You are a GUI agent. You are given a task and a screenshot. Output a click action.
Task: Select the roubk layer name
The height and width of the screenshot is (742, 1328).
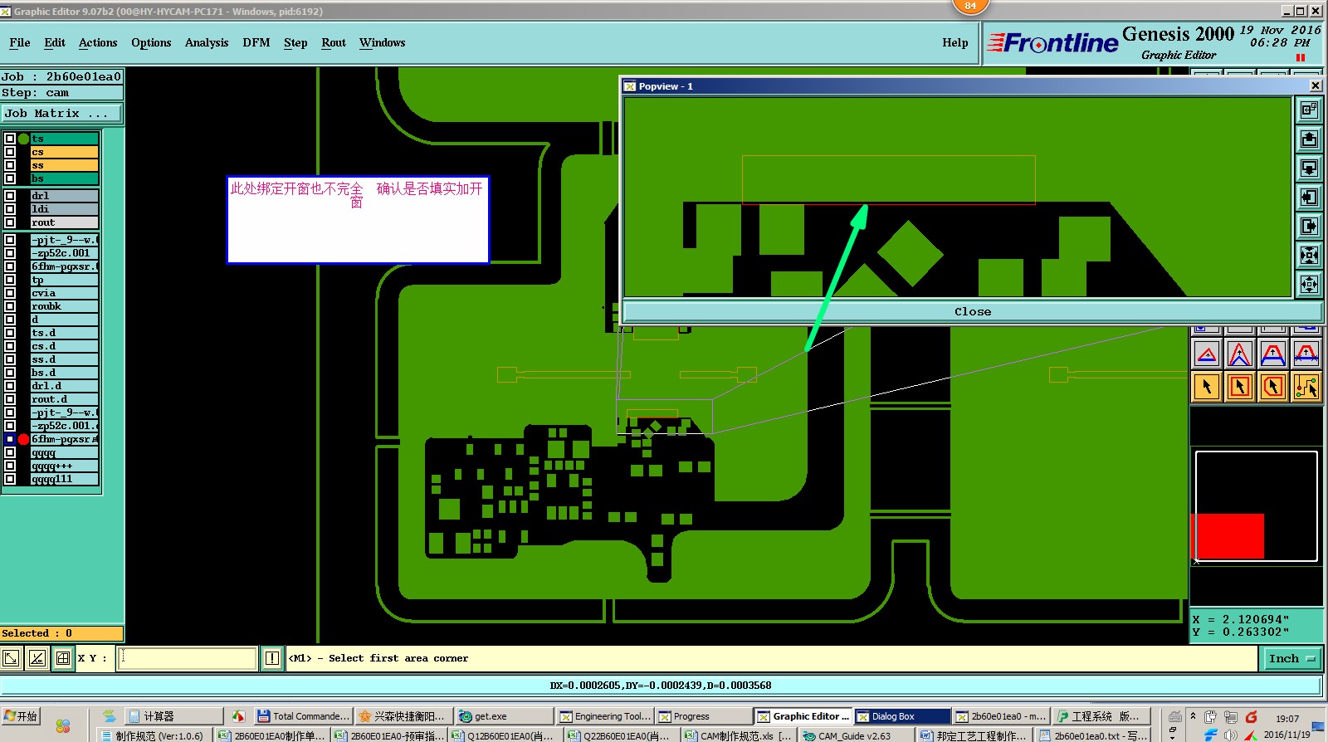click(65, 306)
